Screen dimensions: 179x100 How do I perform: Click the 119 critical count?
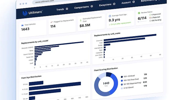(x=145, y=75)
